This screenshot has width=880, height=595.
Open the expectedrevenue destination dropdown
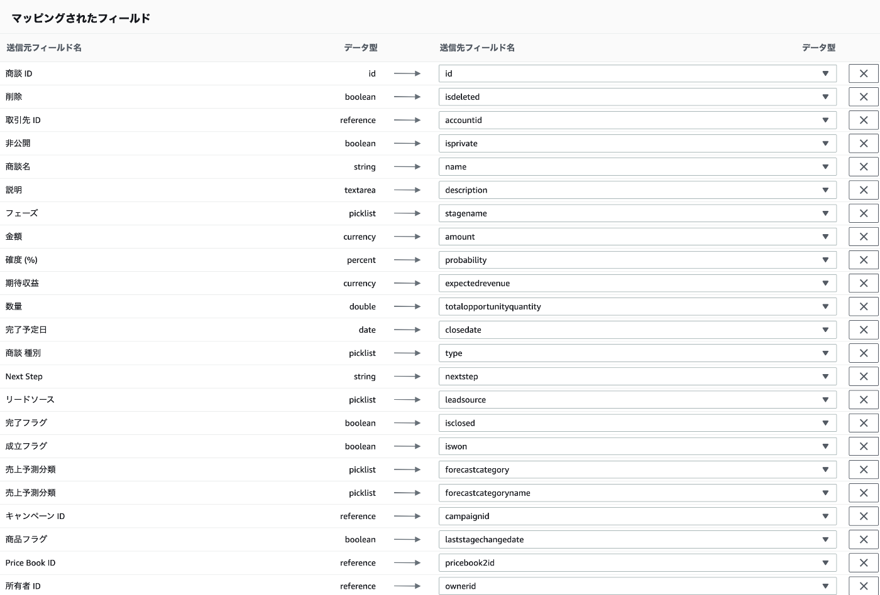pos(637,283)
